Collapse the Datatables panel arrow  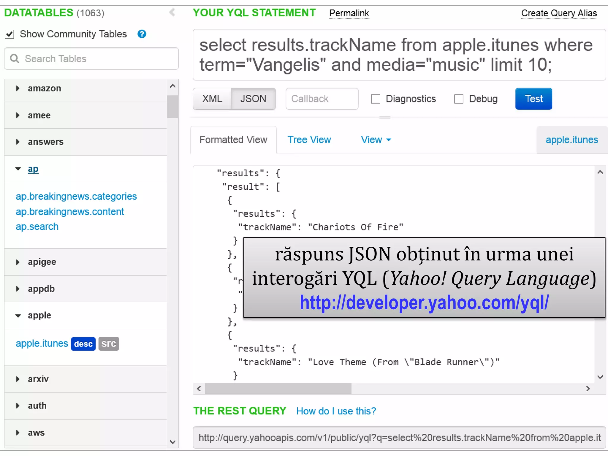172,12
